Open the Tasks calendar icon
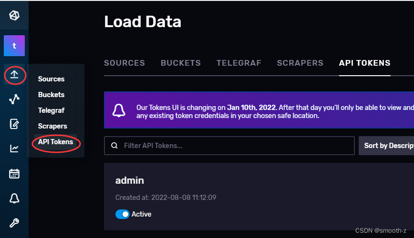 point(14,174)
